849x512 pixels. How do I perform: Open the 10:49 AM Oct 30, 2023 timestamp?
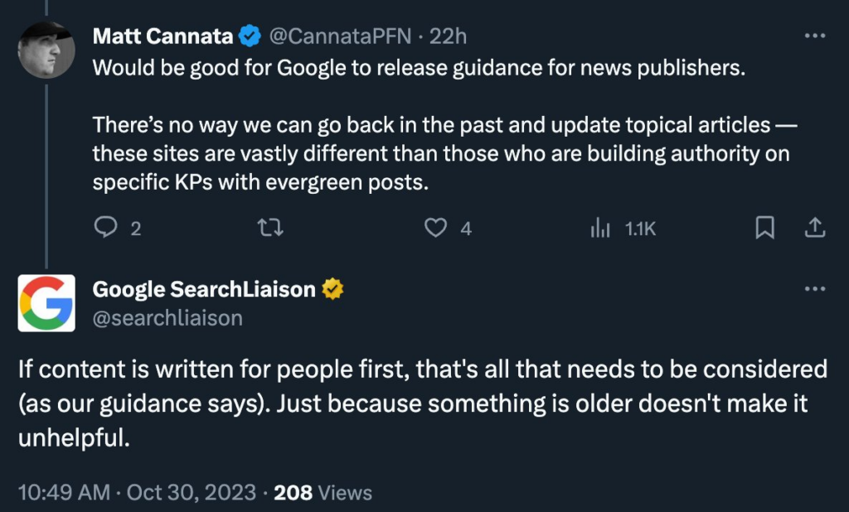(137, 492)
